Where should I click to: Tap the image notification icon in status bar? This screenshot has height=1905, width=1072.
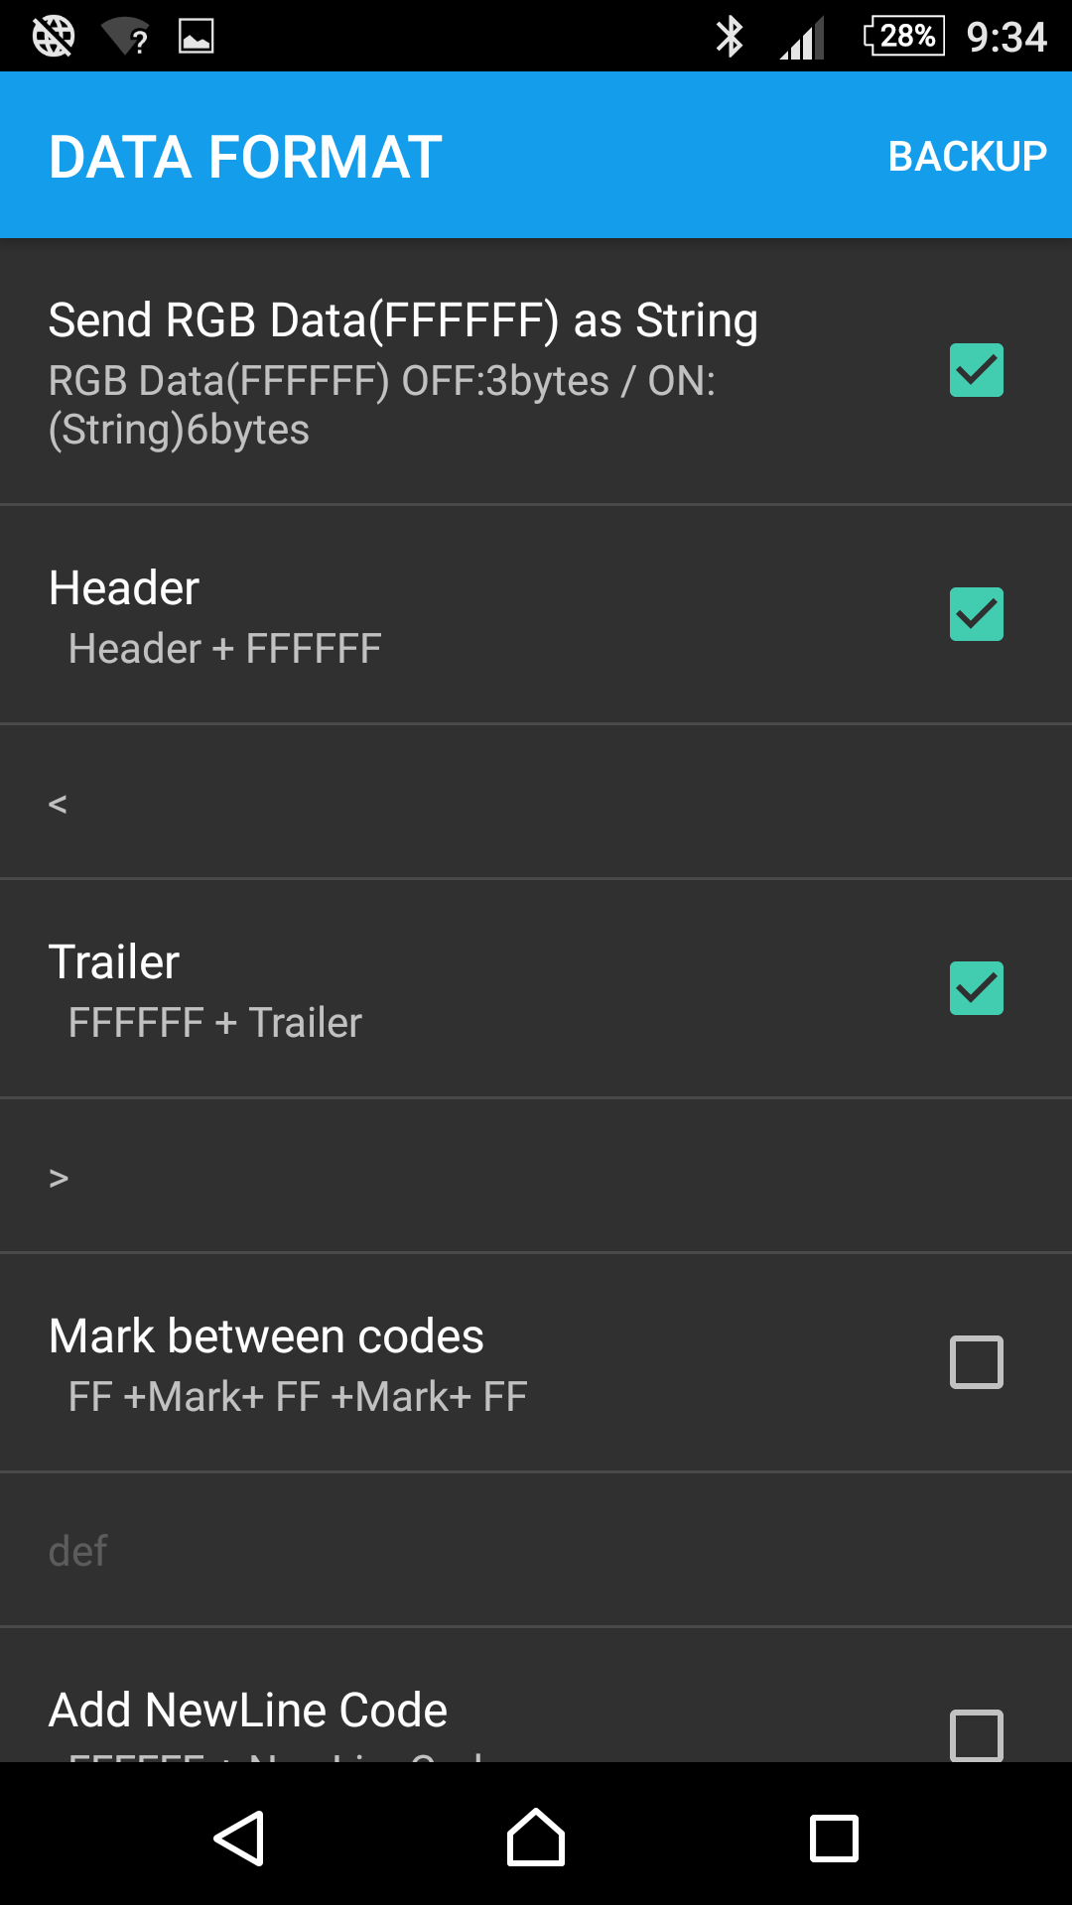tap(196, 37)
